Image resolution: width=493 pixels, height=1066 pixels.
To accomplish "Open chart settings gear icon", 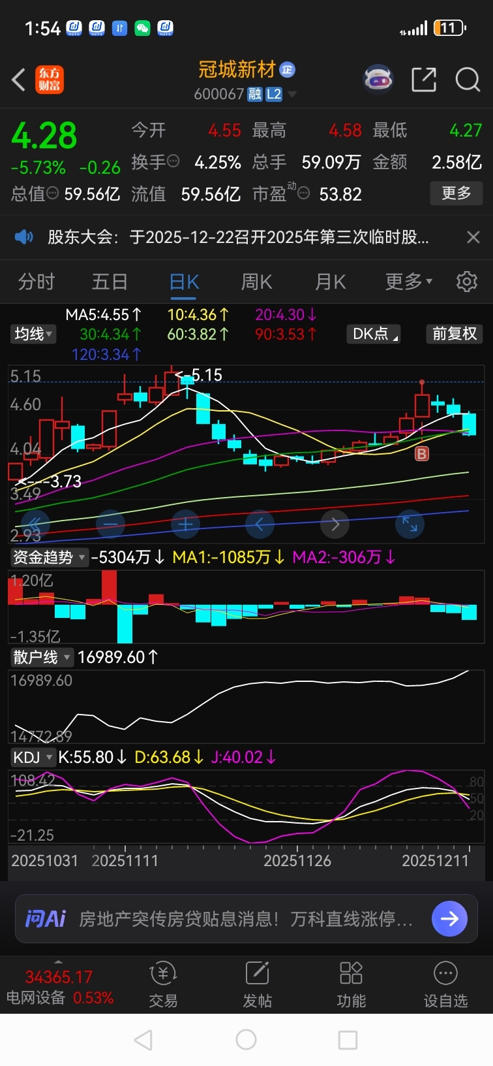I will coord(466,282).
